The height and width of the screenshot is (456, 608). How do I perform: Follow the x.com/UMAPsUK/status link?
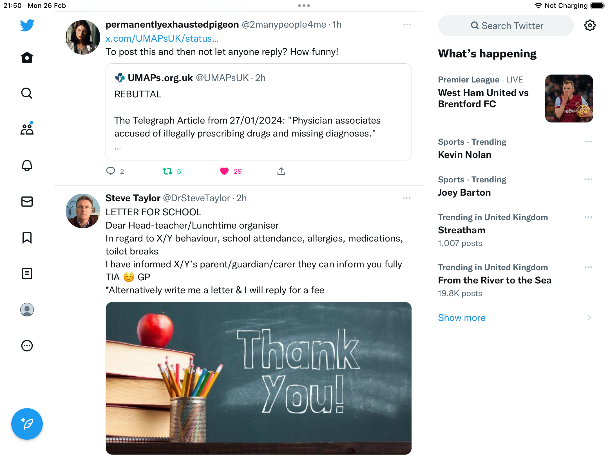coord(162,39)
